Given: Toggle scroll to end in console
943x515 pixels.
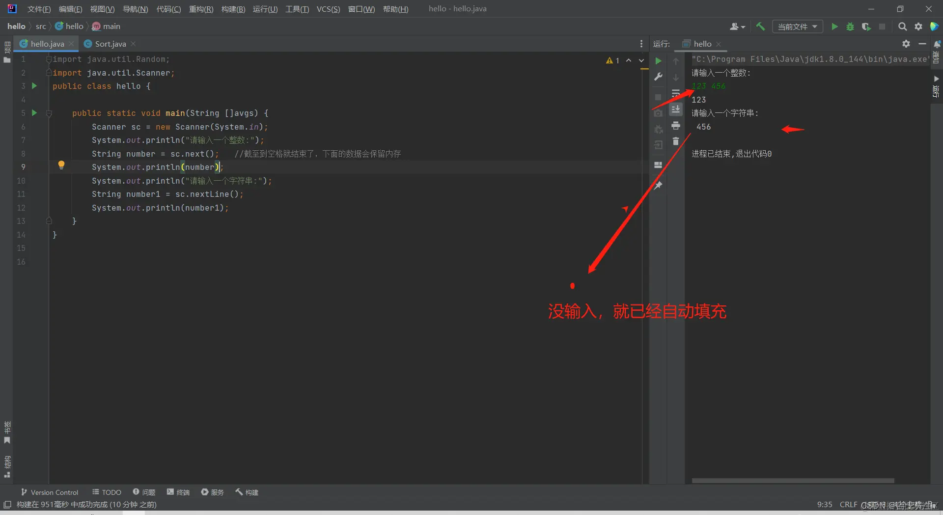Looking at the screenshot, I should (676, 109).
